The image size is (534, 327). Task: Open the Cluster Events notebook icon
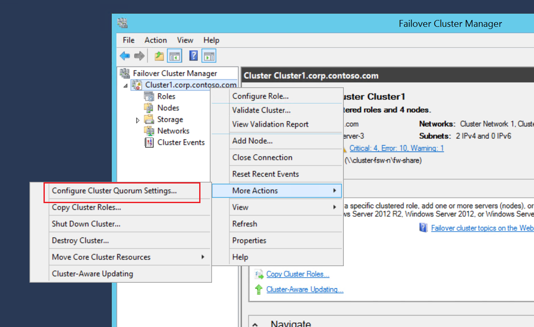pyautogui.click(x=148, y=143)
